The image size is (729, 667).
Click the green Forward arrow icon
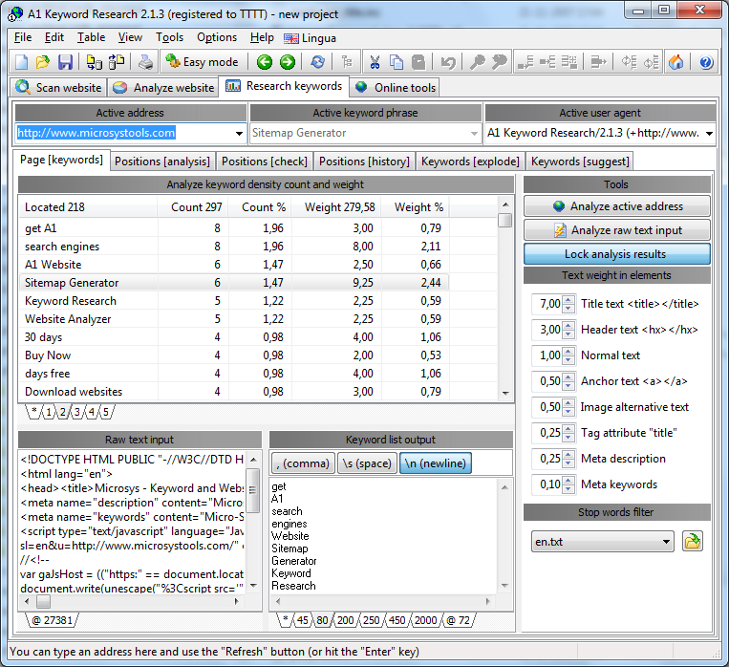288,62
